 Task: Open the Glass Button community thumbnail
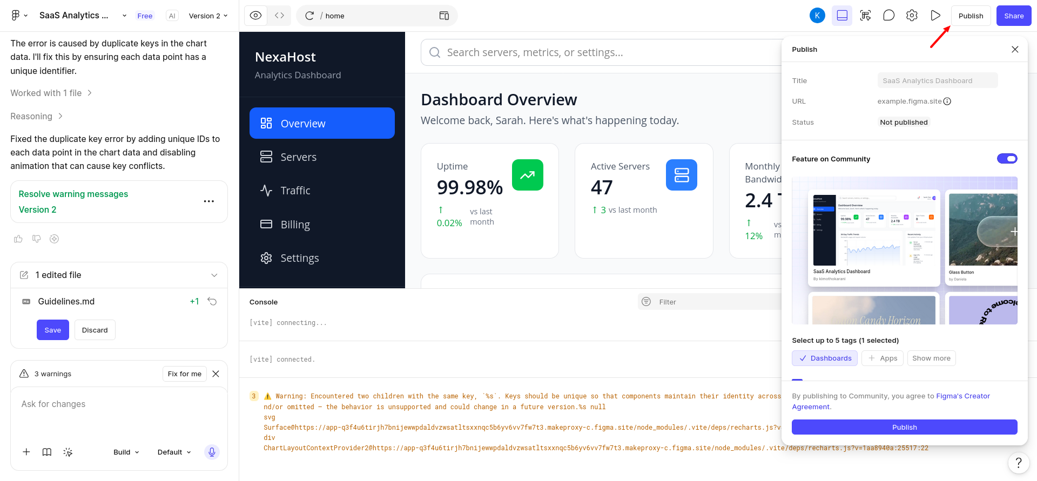981,238
